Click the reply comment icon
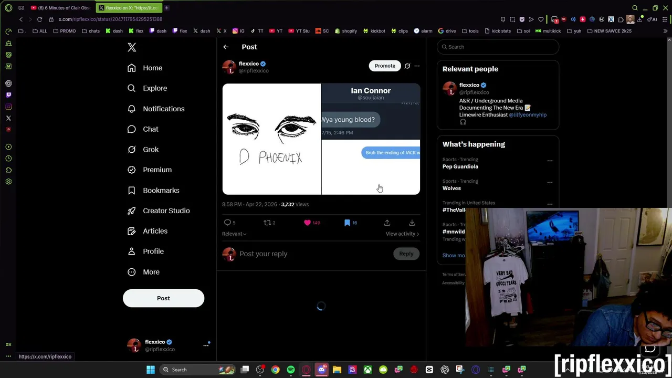672x378 pixels. point(228,223)
